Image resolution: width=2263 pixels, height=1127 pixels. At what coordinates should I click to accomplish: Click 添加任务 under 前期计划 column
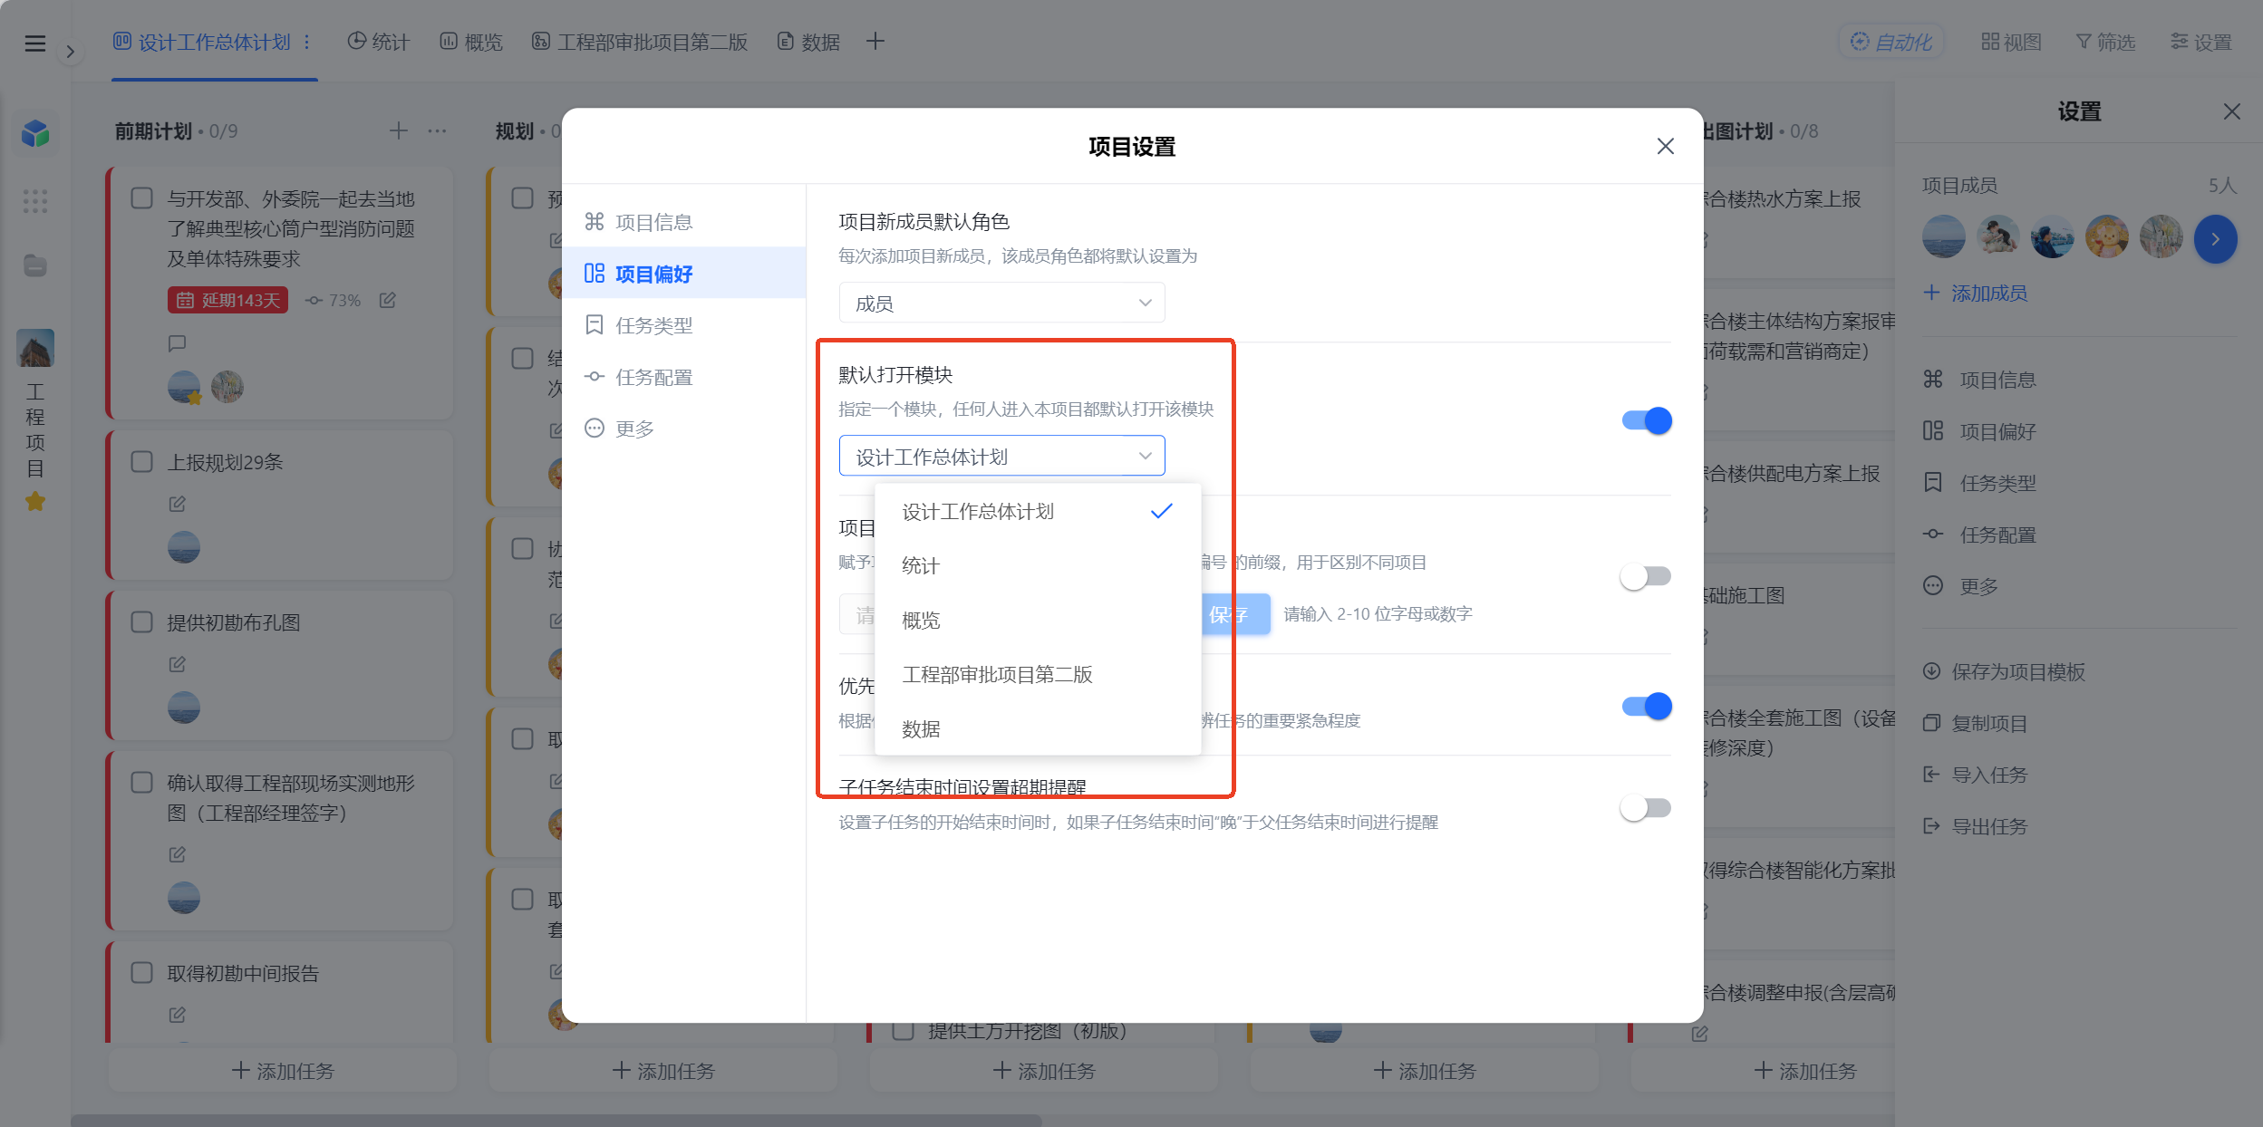tap(283, 1071)
